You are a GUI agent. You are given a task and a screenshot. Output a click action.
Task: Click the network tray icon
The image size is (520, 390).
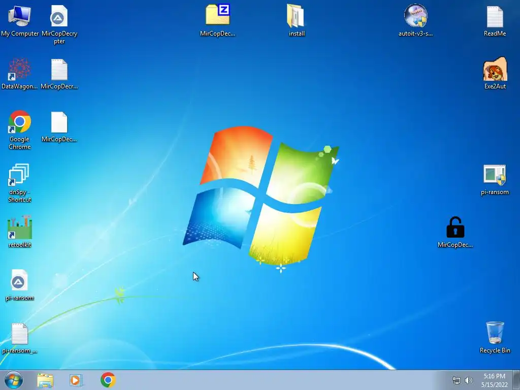[457, 380]
